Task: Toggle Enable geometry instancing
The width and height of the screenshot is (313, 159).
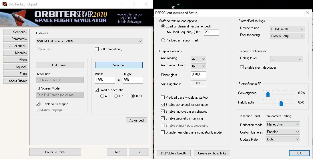Action: point(163,118)
